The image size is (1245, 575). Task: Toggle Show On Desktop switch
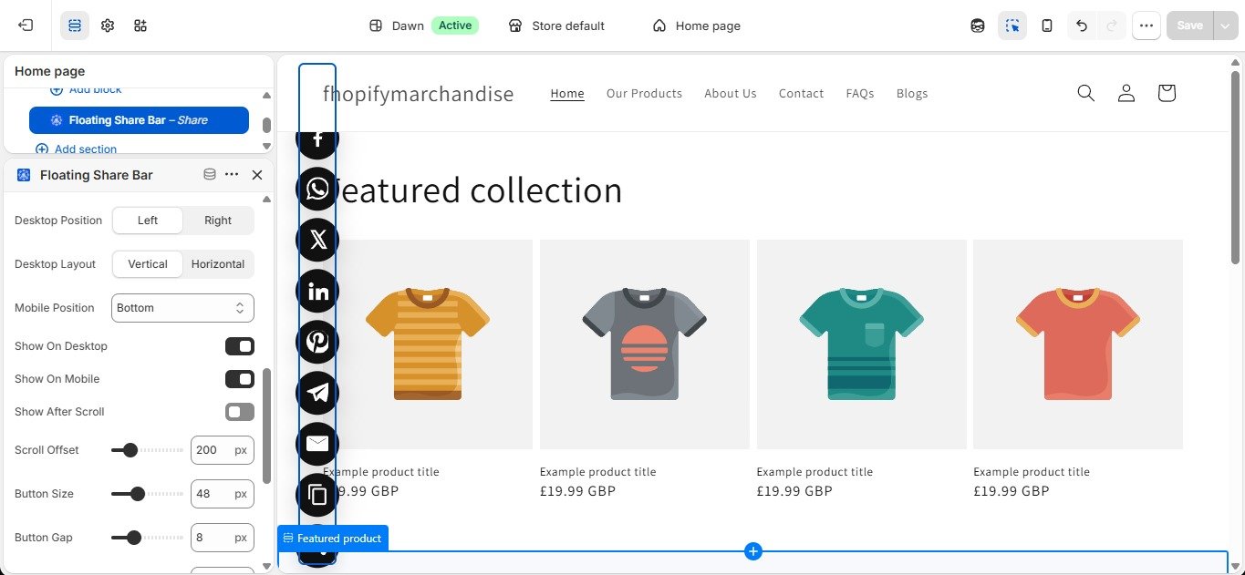coord(240,346)
